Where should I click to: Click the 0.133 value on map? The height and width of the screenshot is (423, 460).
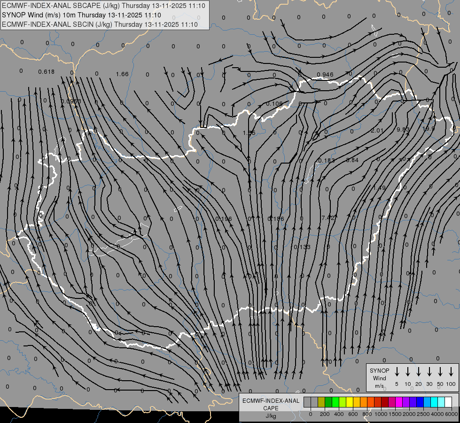302,247
